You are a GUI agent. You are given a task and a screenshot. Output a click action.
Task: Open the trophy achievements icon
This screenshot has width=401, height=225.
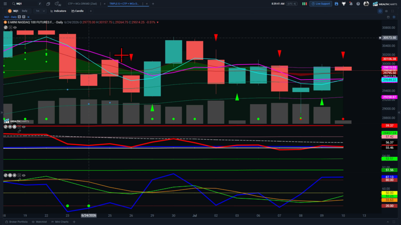tap(344, 4)
